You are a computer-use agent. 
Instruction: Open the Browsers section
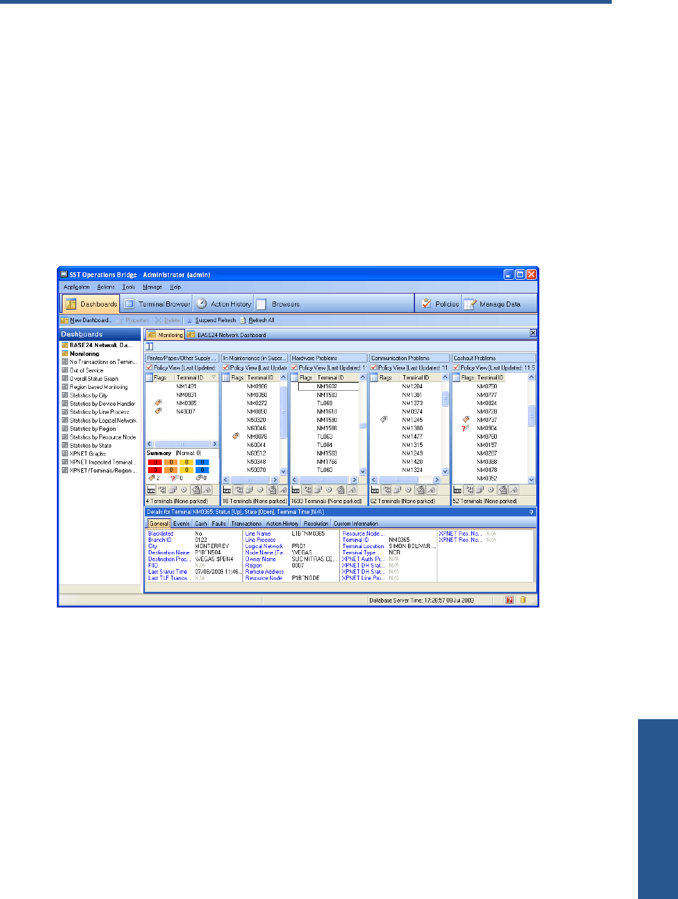point(278,304)
